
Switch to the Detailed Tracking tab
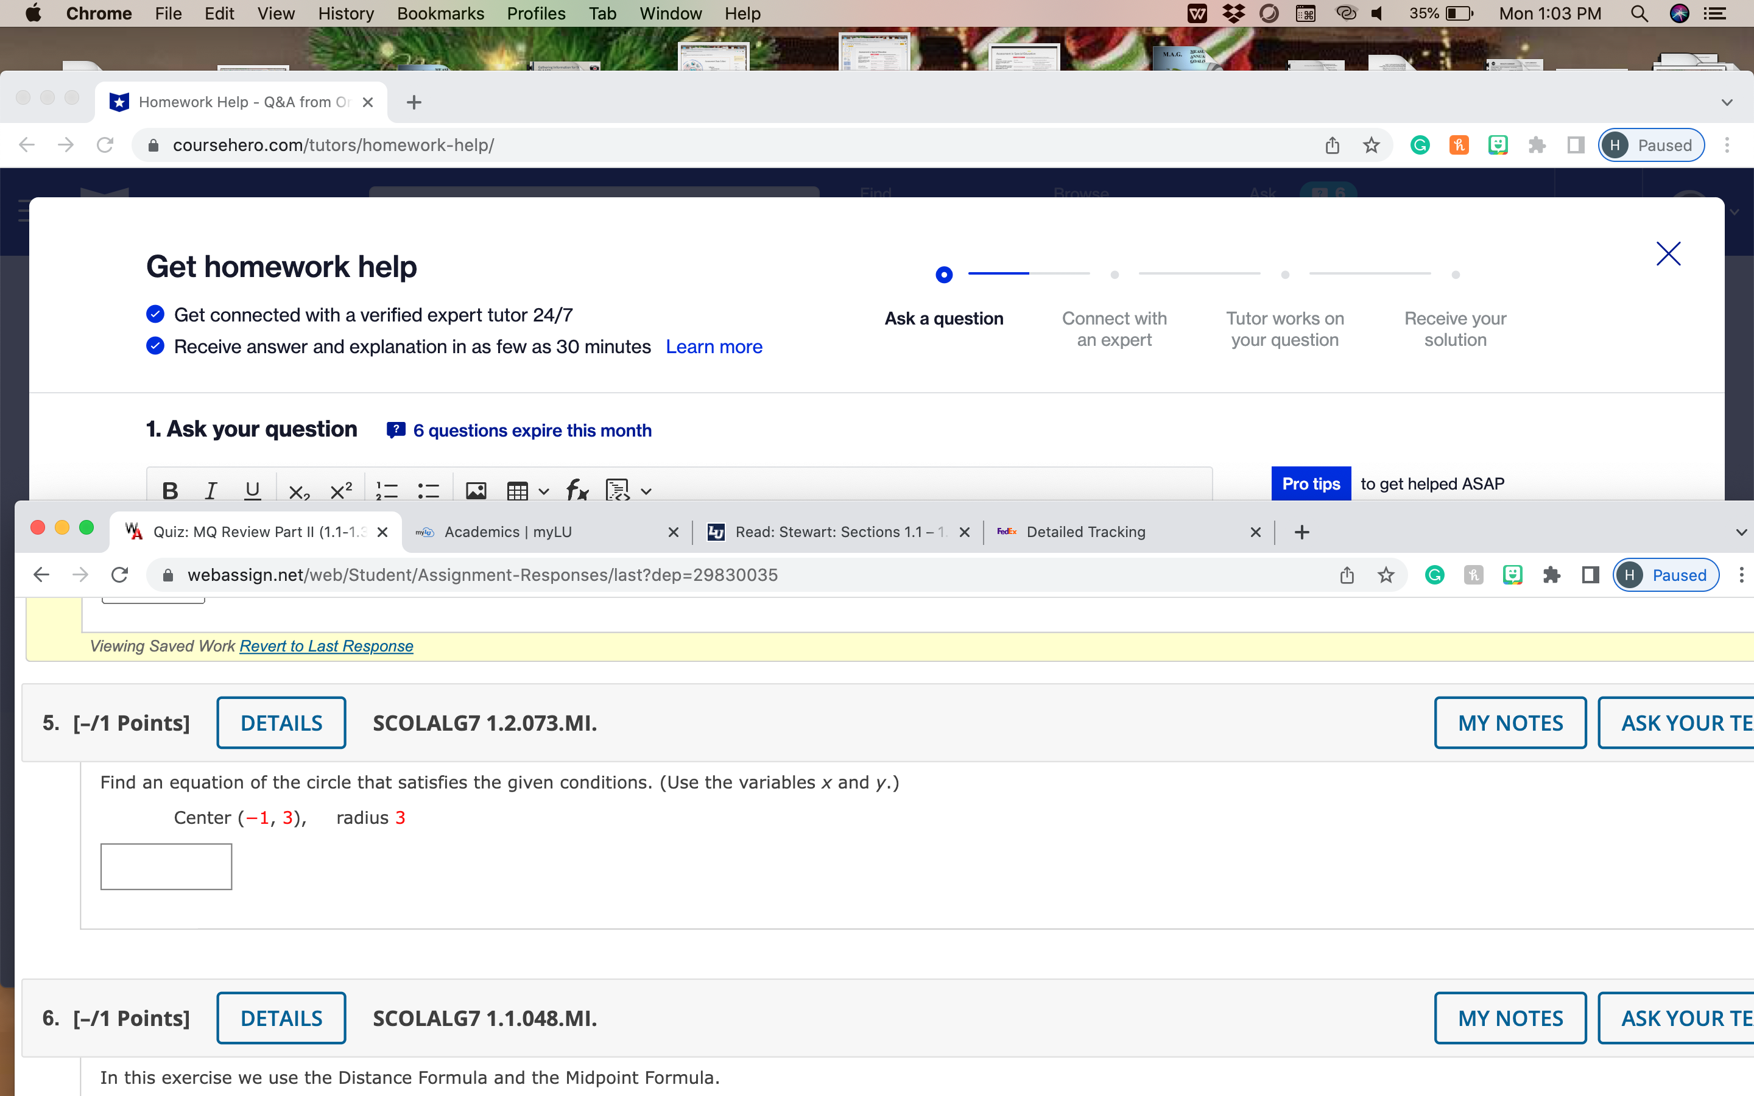1085,532
